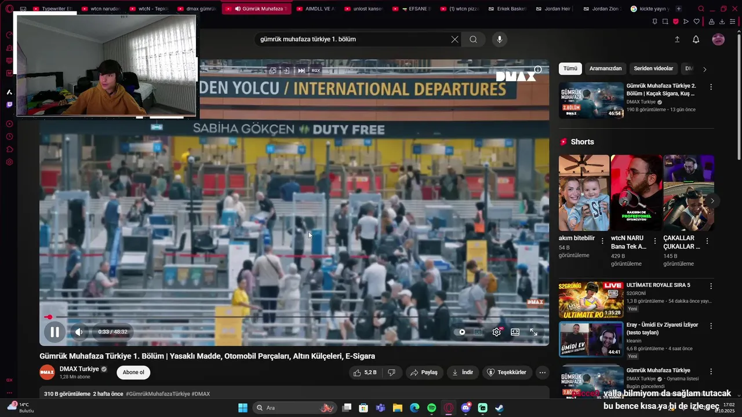
Task: Open the YouTube account avatar menu
Action: coord(718,39)
